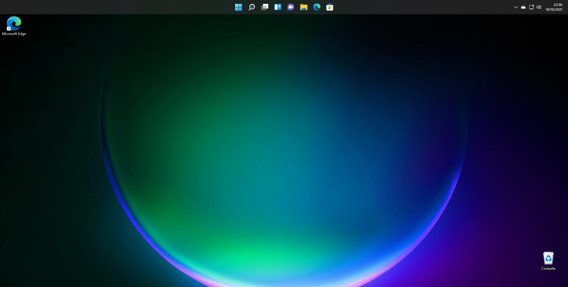The image size is (568, 287).
Task: Launch Microsoft Edge from the taskbar
Action: click(317, 7)
